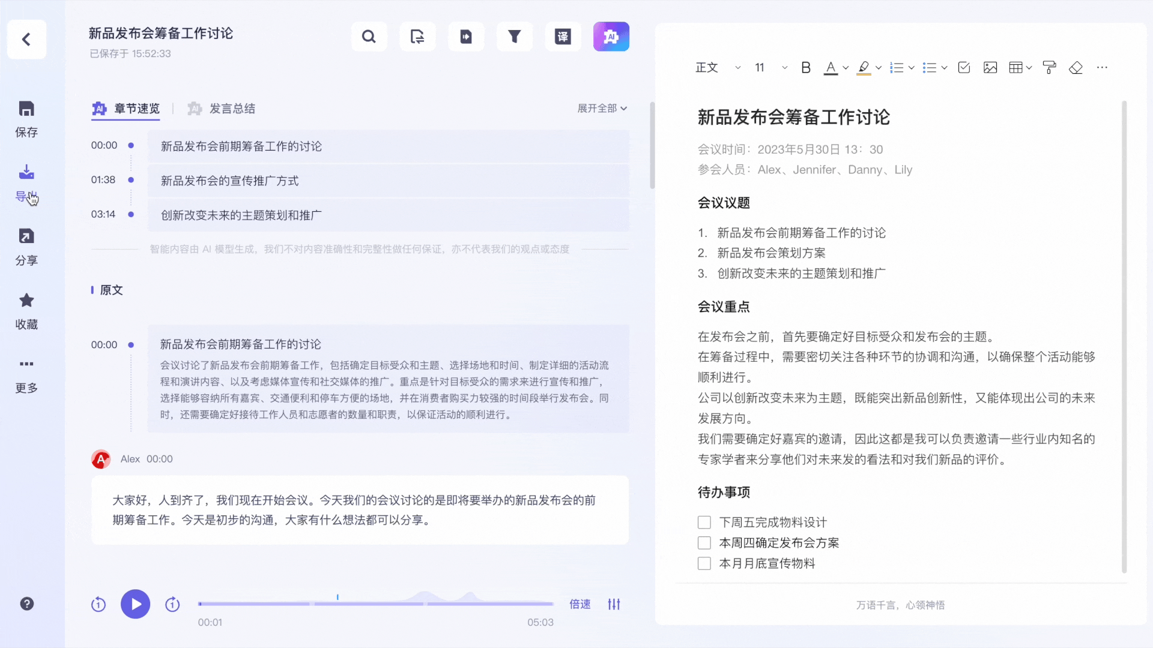Toggle bold formatting in the editor toolbar
1153x648 pixels.
click(x=805, y=67)
